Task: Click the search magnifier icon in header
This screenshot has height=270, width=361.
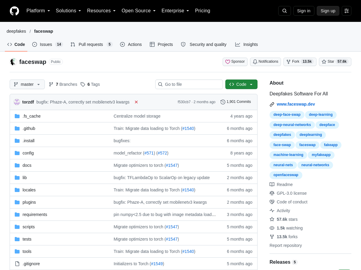Action: (x=285, y=11)
